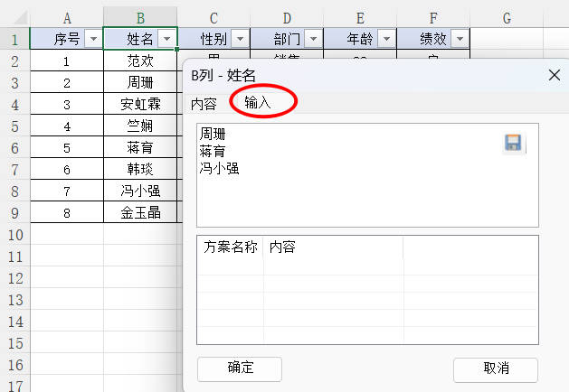Select column A header
The width and height of the screenshot is (569, 392).
pos(67,17)
